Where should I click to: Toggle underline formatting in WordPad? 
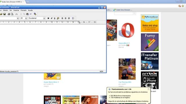coord(55,18)
